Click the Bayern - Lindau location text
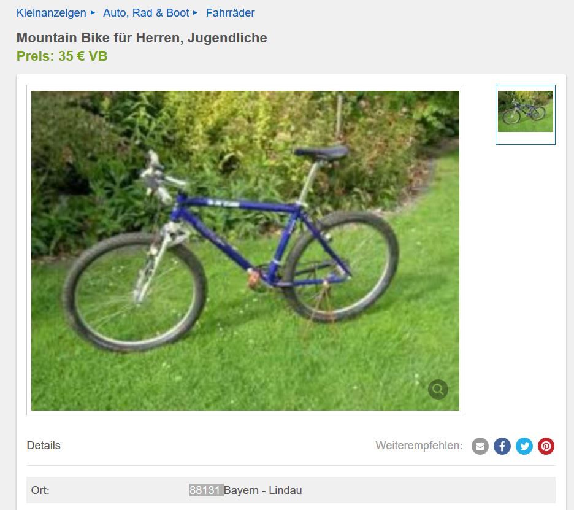574x510 pixels. click(263, 490)
